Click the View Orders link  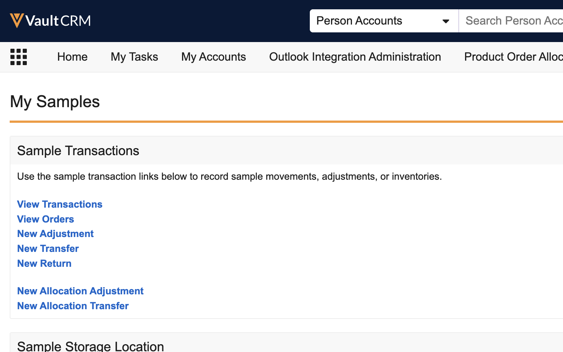click(45, 219)
